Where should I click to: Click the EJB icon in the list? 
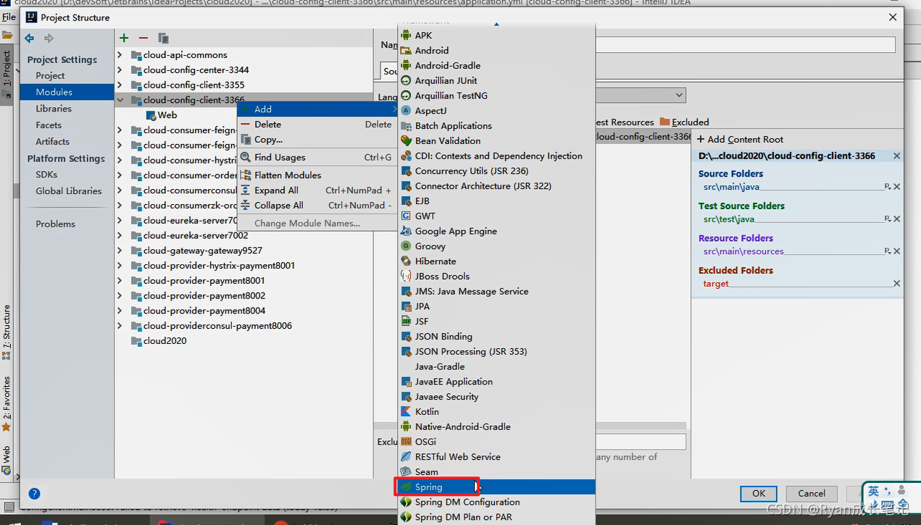click(407, 201)
